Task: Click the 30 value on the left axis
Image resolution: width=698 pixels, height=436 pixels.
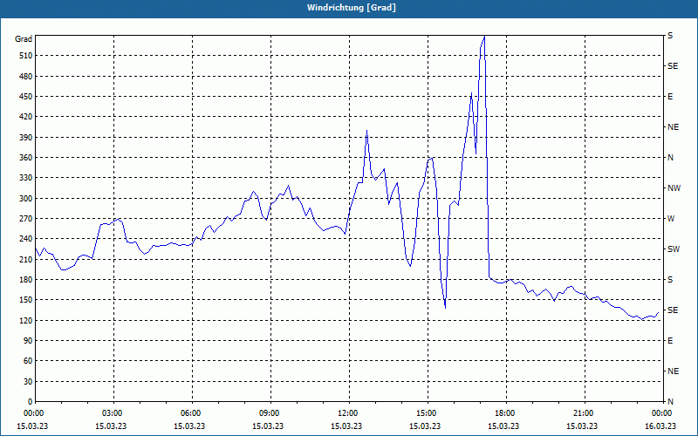Action: [28, 381]
